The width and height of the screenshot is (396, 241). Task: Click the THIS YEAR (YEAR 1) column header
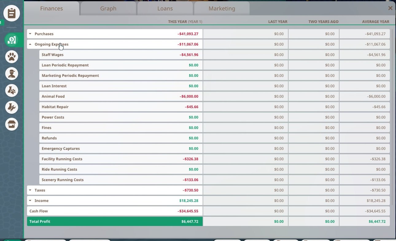185,22
